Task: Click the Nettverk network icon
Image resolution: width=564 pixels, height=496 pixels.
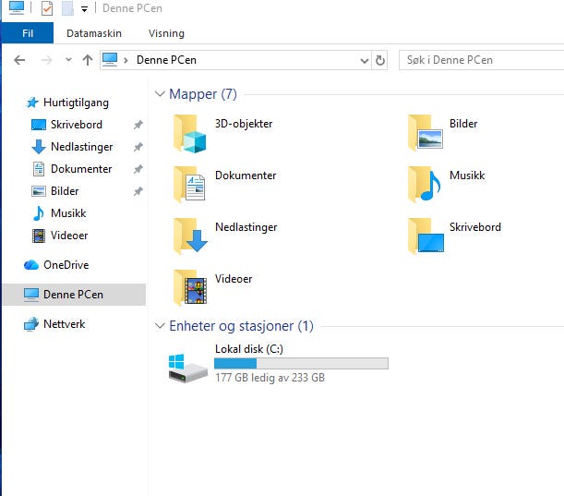Action: click(x=31, y=324)
